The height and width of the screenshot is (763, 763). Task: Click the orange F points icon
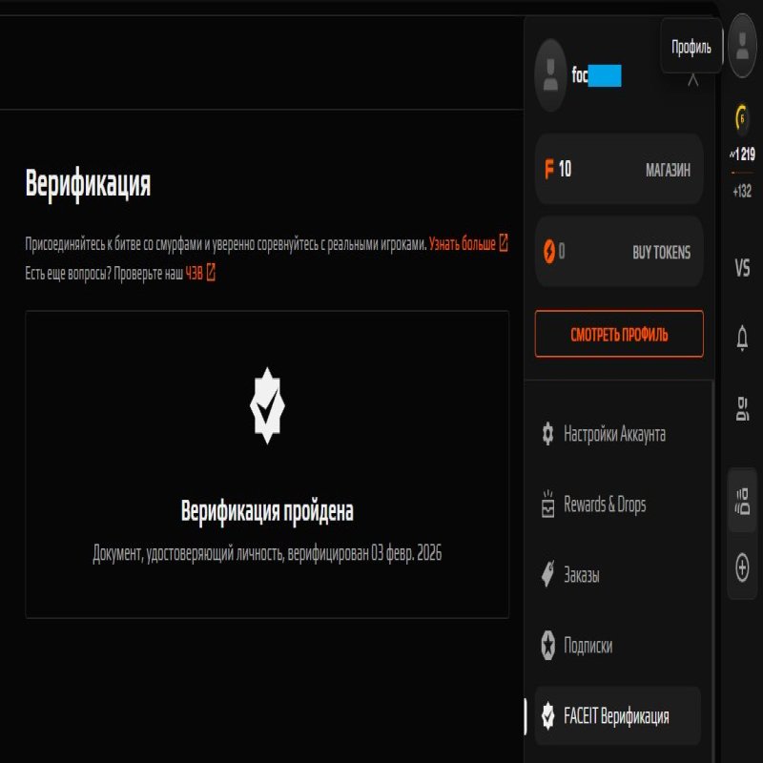coord(549,170)
